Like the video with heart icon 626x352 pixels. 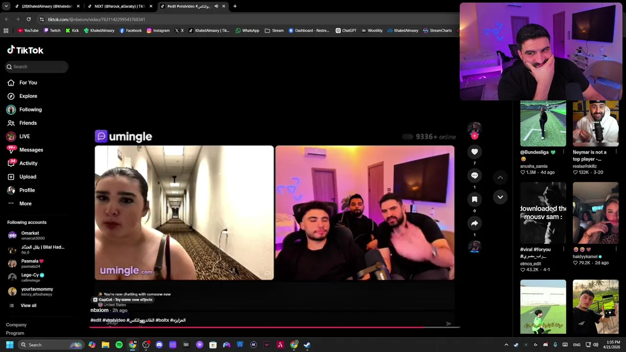pyautogui.click(x=474, y=152)
